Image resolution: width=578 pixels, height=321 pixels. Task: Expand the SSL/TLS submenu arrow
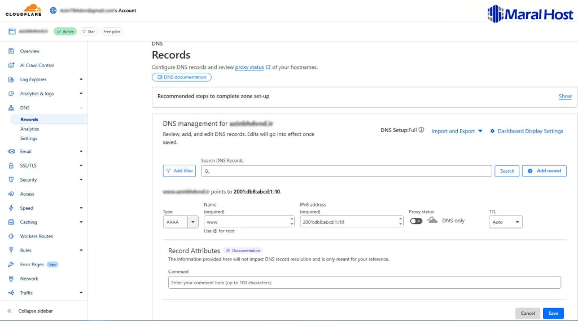(81, 165)
